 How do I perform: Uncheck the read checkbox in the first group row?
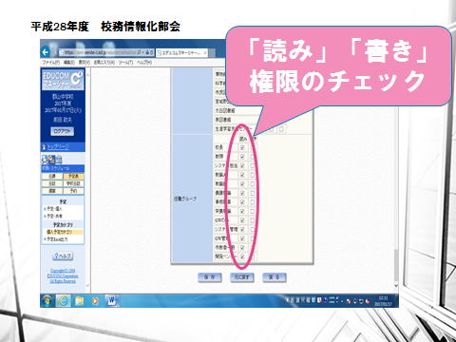242,147
